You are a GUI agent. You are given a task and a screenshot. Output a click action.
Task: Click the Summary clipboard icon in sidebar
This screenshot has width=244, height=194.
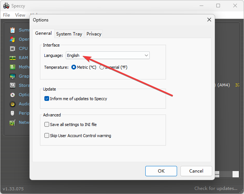[13, 30]
